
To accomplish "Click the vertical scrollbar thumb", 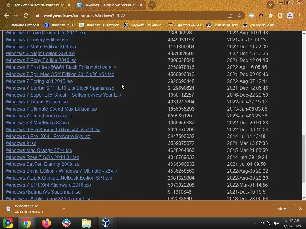I will (304, 159).
